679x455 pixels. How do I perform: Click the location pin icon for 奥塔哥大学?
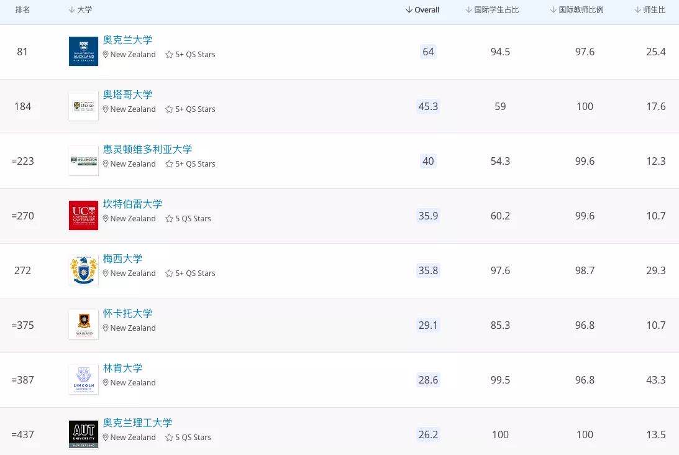tap(105, 109)
